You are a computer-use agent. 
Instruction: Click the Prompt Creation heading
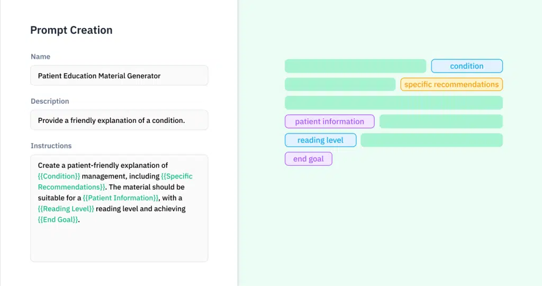[71, 30]
